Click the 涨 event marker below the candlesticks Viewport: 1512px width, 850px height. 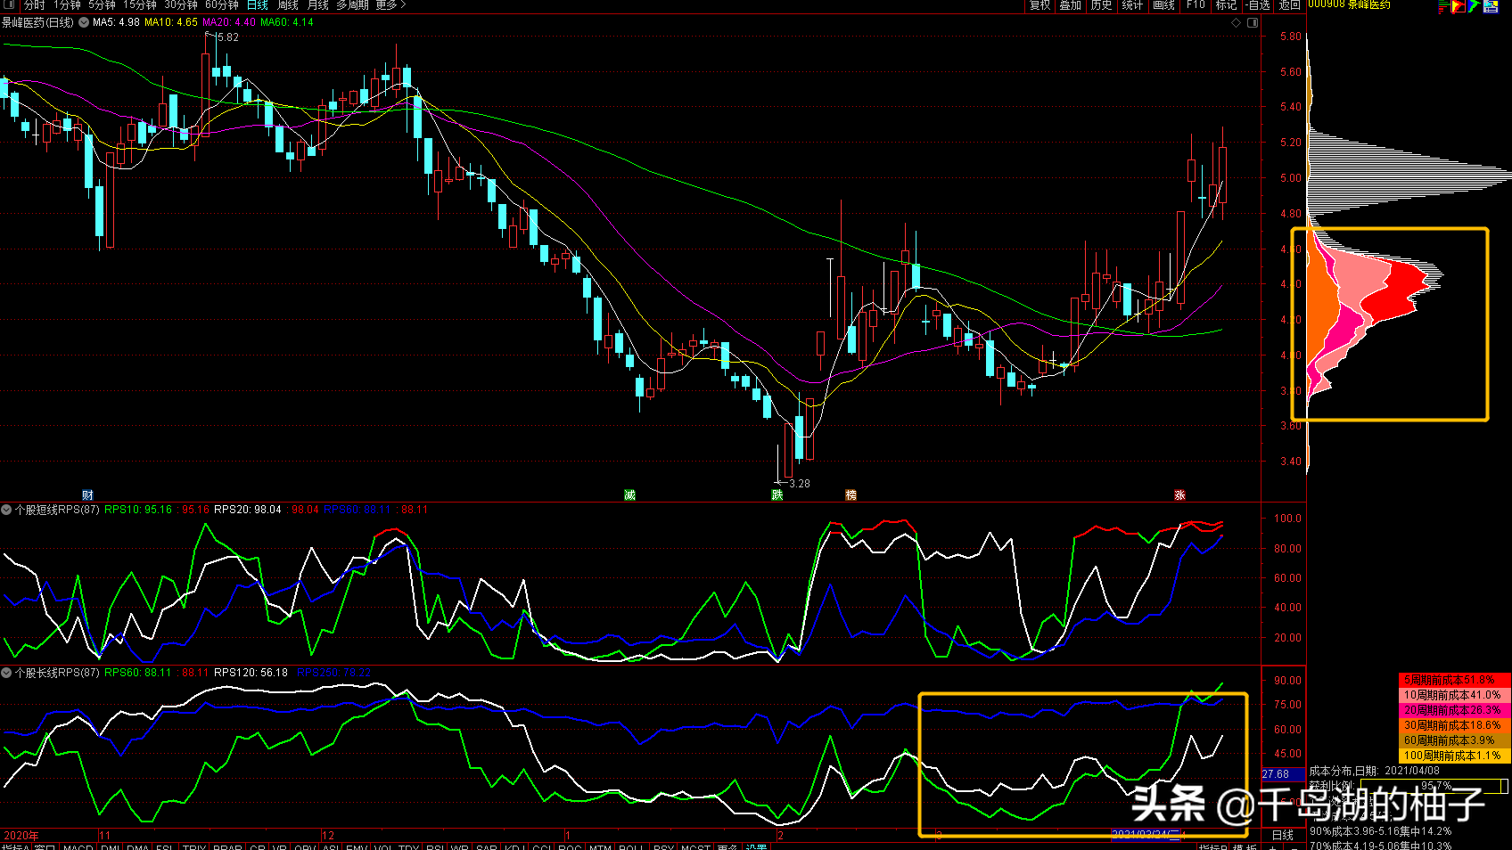coord(1179,495)
